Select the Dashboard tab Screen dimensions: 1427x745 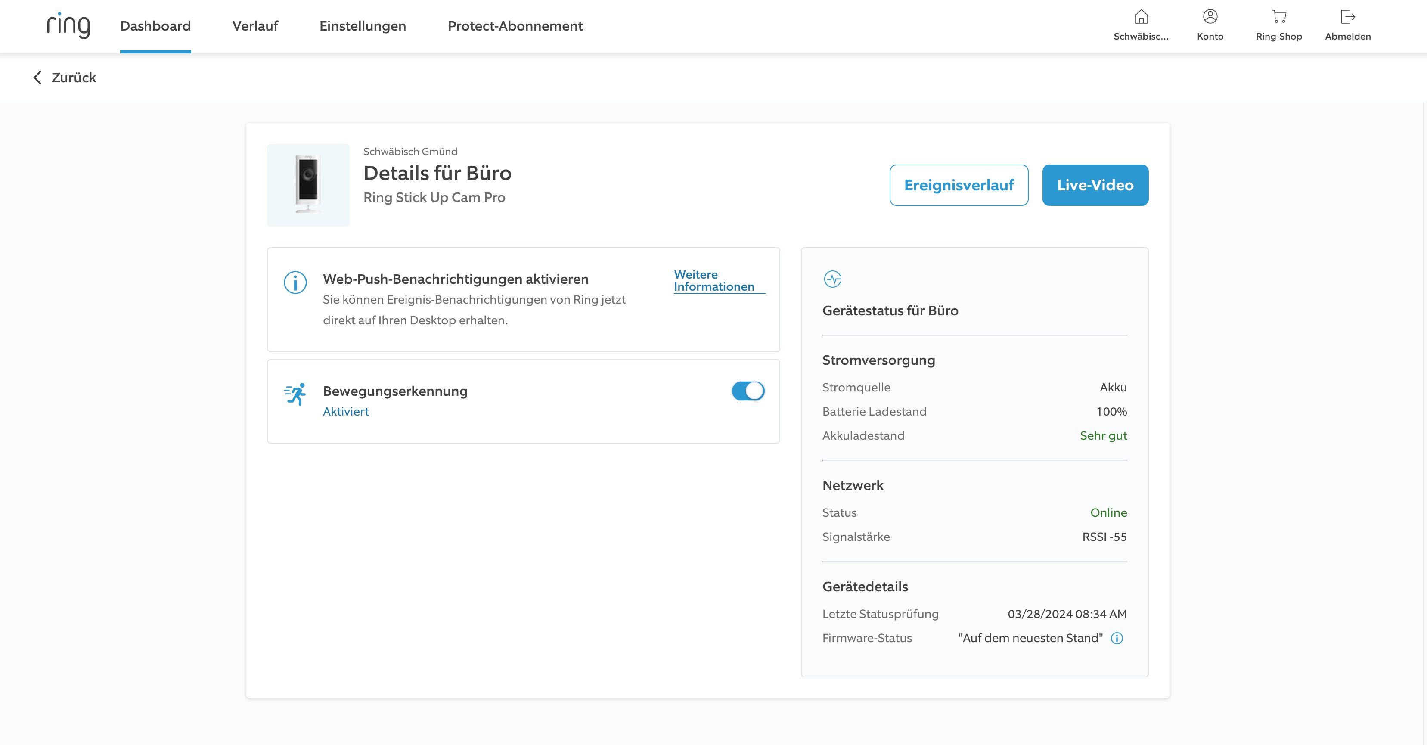coord(155,26)
